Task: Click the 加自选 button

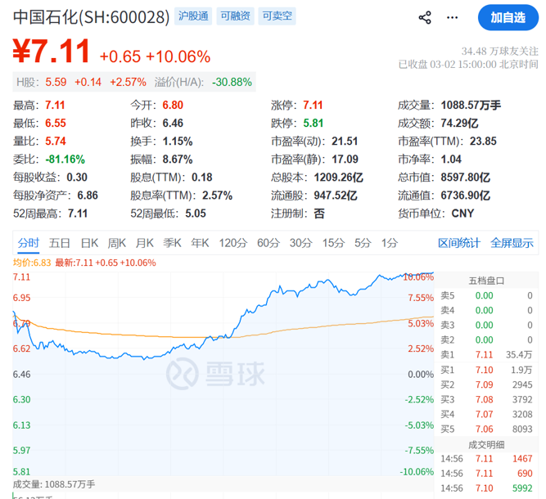Action: click(x=508, y=17)
